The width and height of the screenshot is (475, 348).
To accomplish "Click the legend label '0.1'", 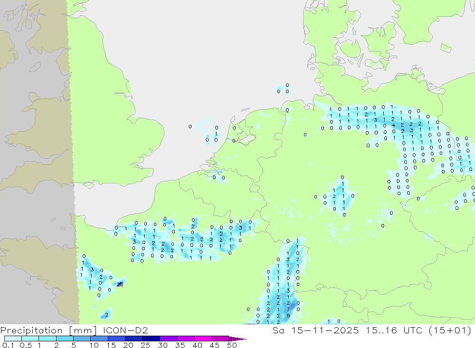I will click(x=8, y=345).
